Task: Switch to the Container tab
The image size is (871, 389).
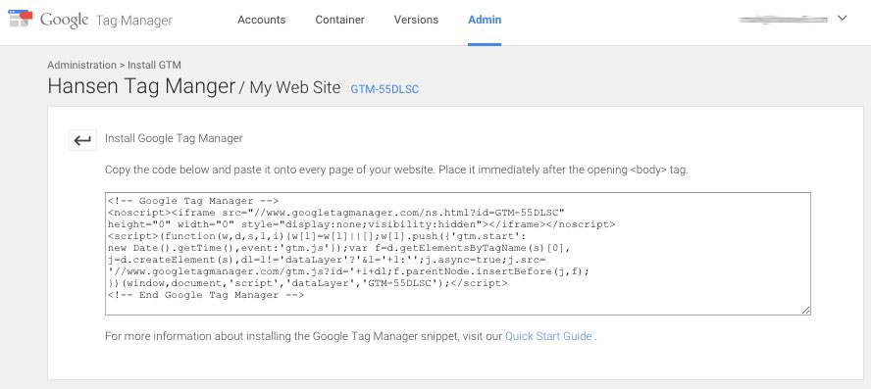Action: pos(340,20)
